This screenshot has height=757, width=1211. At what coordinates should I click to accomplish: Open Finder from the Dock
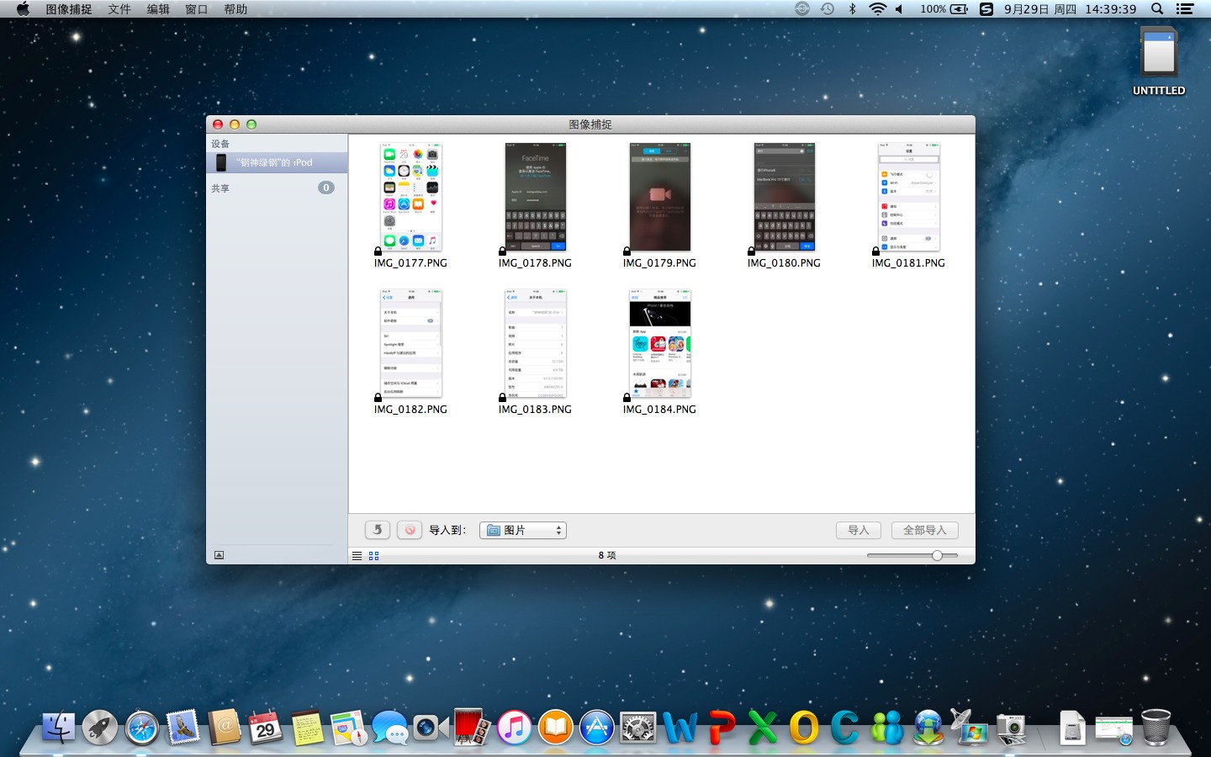pyautogui.click(x=58, y=728)
